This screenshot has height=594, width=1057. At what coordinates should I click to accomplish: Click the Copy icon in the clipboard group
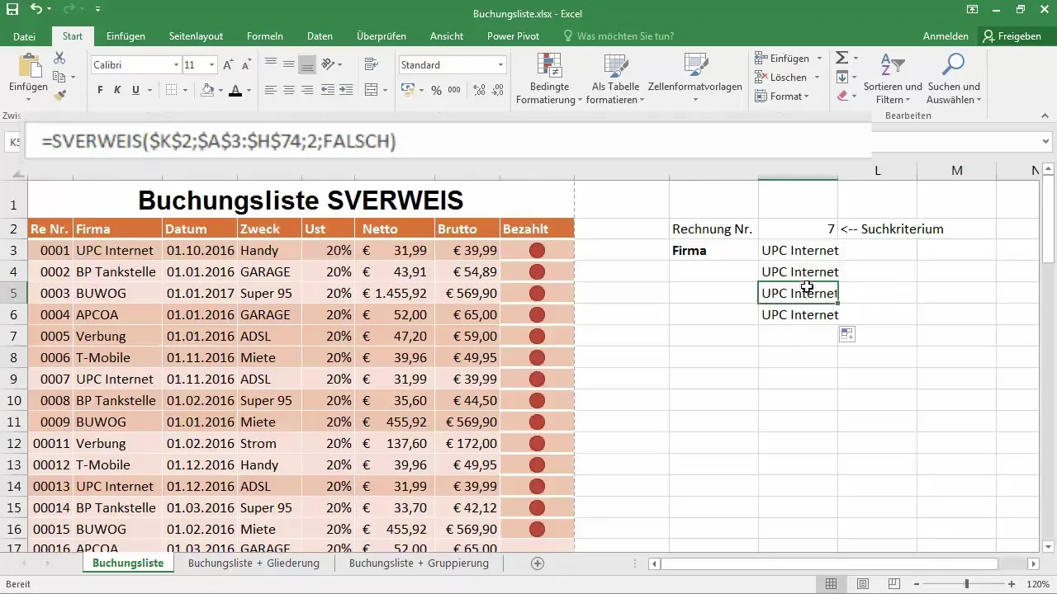click(59, 77)
